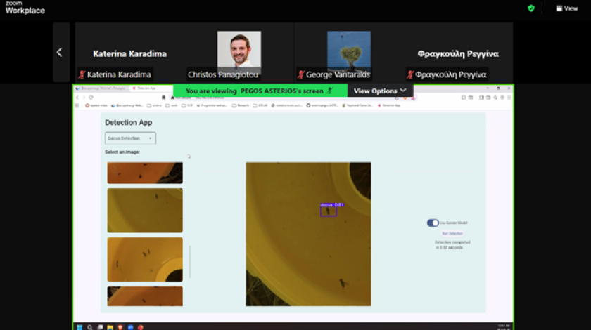Choose the third yellow trap image thumbnail
Screen dimensions: 591x330
point(144,259)
